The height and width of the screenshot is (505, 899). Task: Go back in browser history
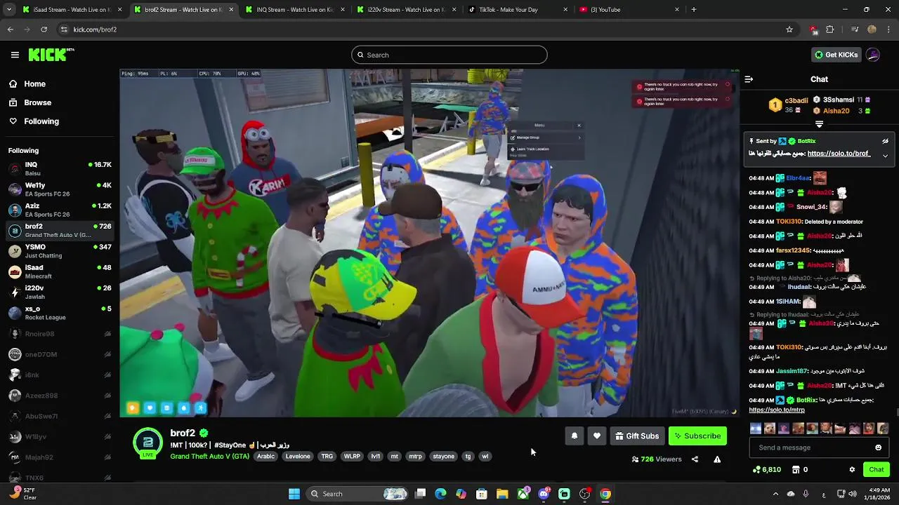(11, 29)
